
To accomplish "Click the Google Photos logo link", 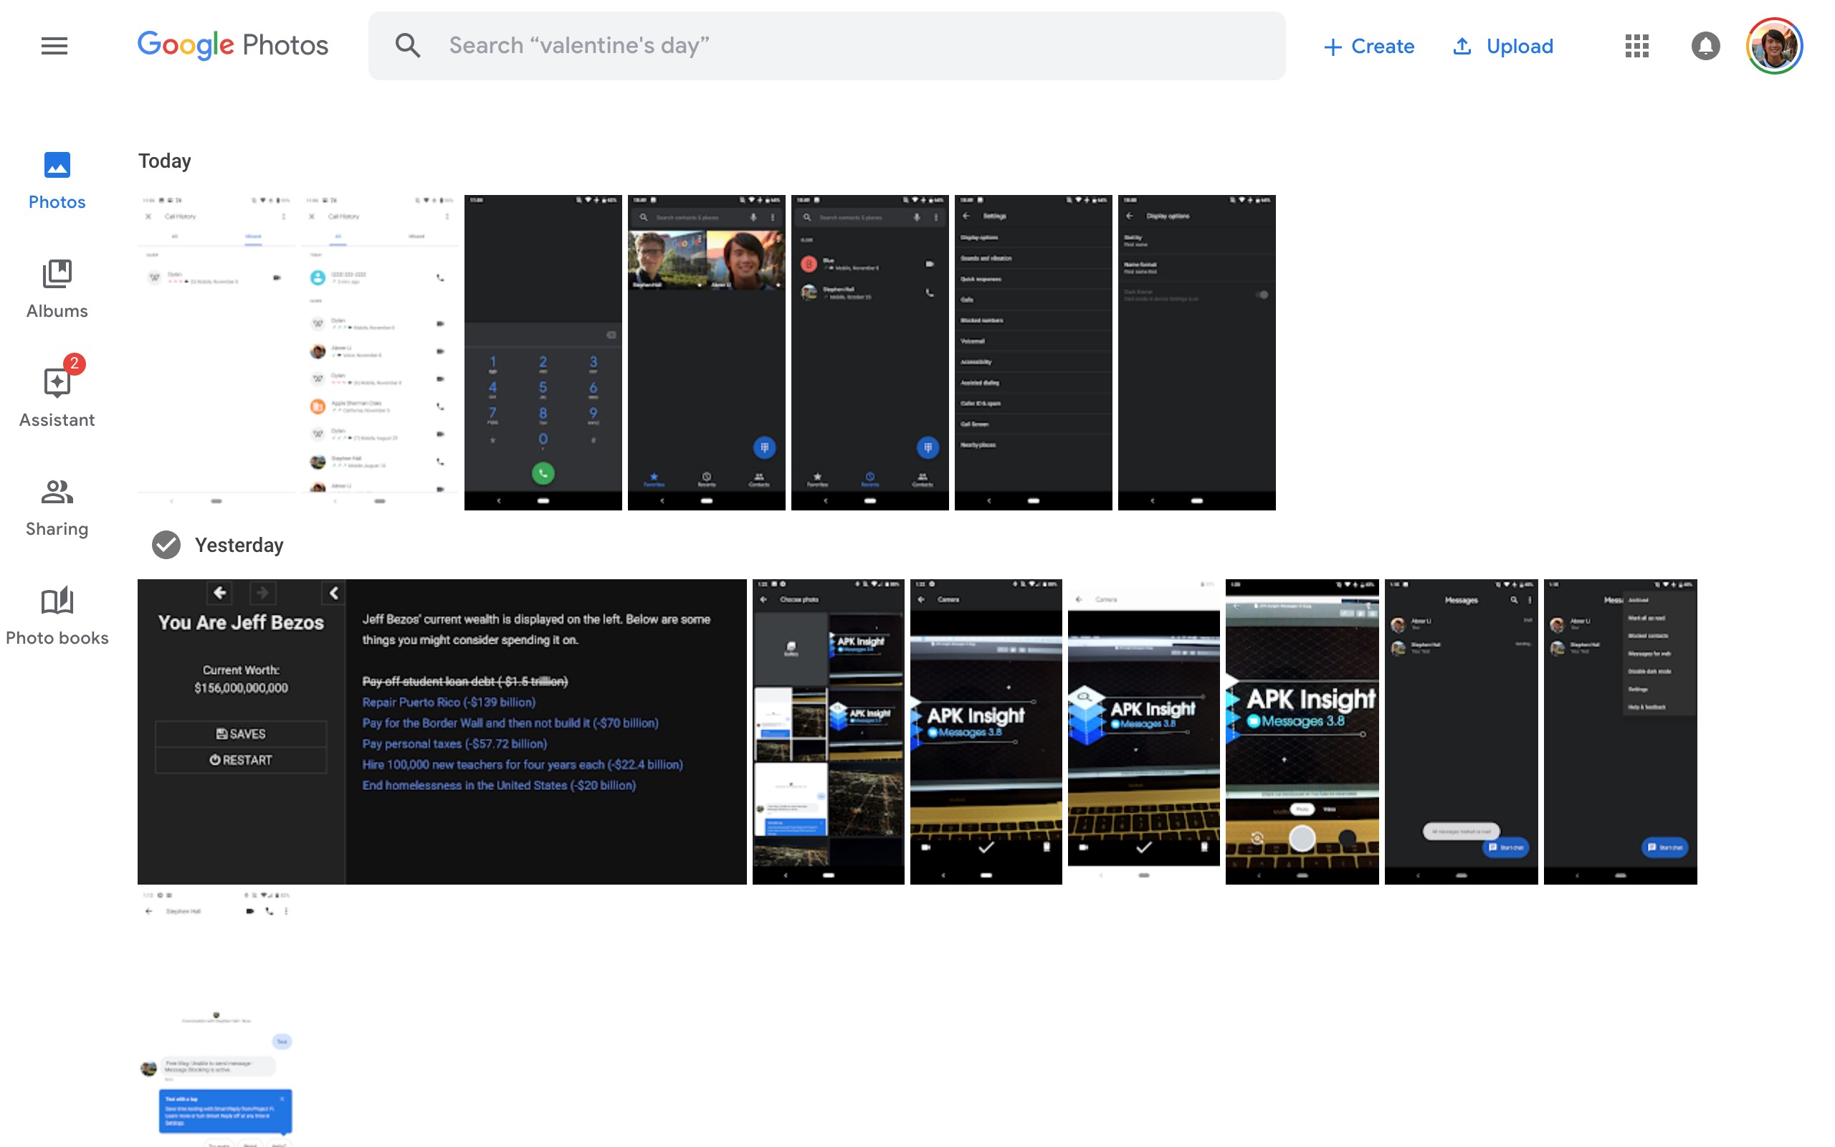I will click(232, 44).
